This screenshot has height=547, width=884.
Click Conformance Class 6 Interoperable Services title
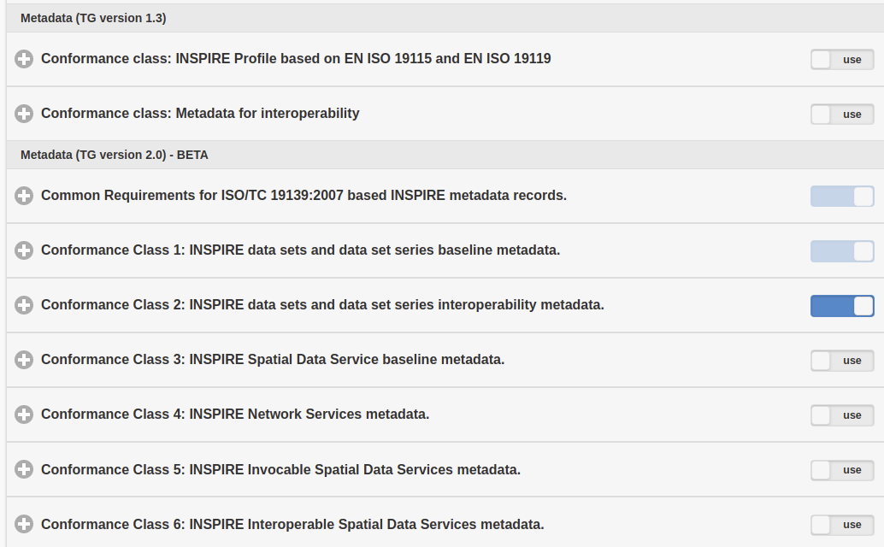pyautogui.click(x=292, y=524)
